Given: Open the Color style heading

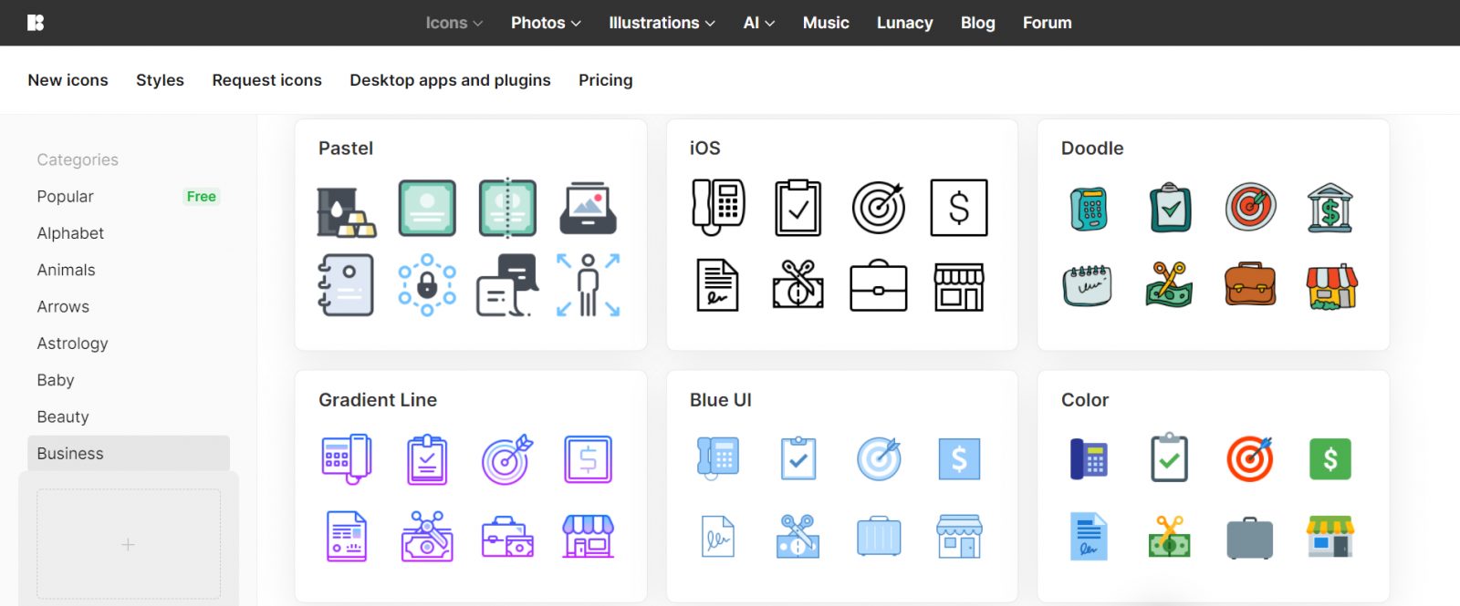Looking at the screenshot, I should click(x=1085, y=400).
